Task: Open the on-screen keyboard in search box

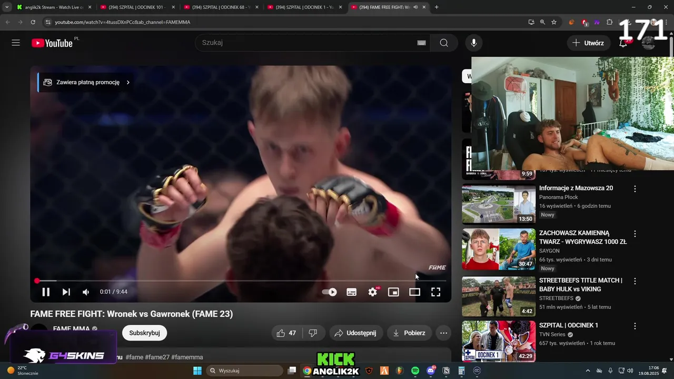Action: [x=421, y=43]
